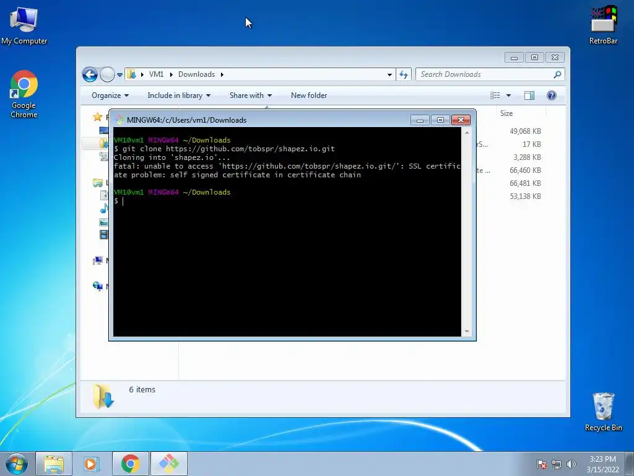This screenshot has height=476, width=634.
Task: Show the taskbar clock and date
Action: [602, 464]
